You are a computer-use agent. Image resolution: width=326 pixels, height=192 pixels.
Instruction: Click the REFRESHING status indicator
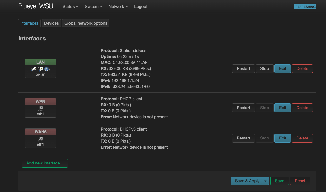coord(305,7)
